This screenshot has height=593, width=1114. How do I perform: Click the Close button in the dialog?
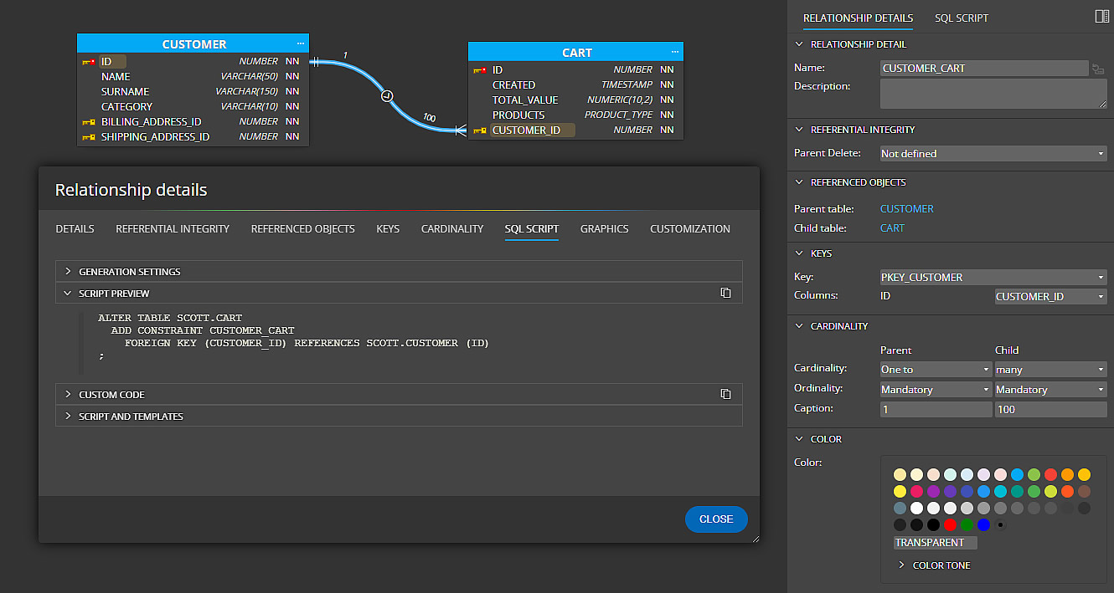tap(716, 519)
